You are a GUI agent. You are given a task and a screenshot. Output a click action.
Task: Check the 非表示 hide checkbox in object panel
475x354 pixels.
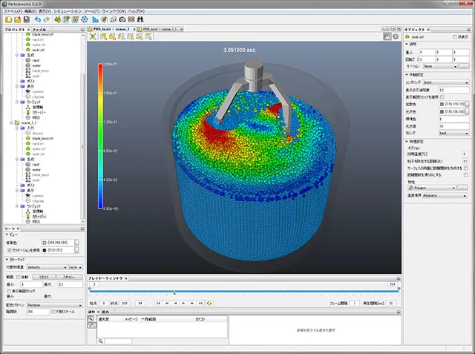pos(455,37)
